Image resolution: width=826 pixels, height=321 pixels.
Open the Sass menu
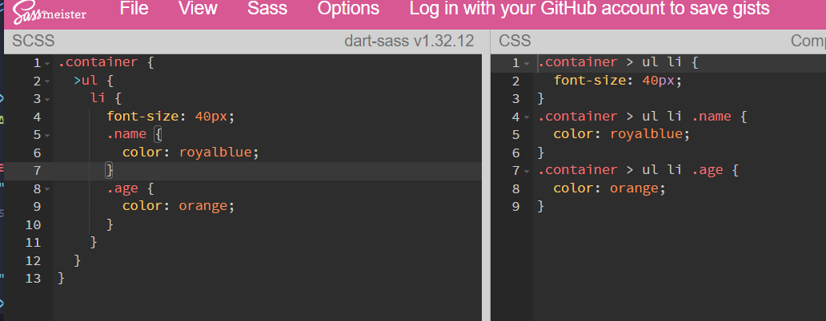pos(267,9)
